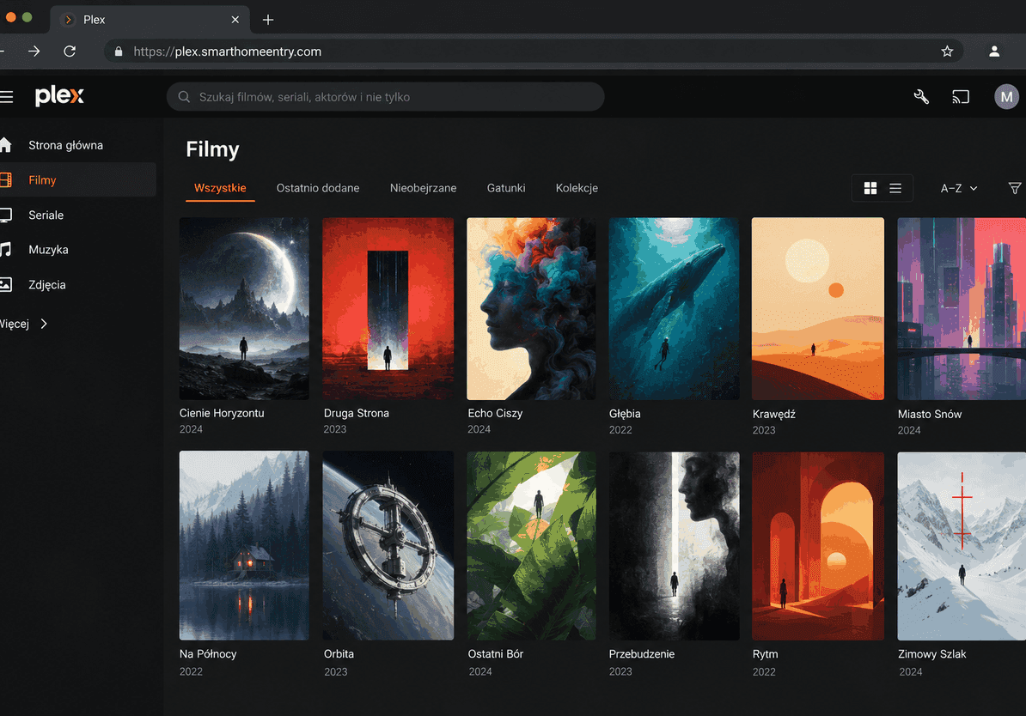Click the home icon for Strona główna
Screen dimensions: 1026x716
click(5, 144)
